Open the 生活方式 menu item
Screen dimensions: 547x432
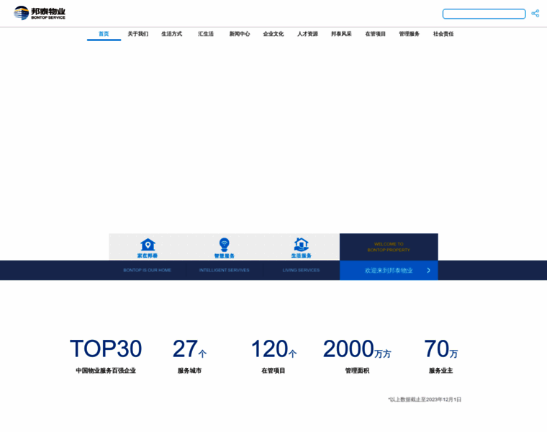171,34
